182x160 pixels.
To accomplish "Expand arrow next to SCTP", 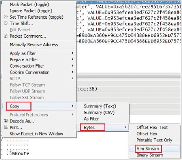I will point(73,78).
